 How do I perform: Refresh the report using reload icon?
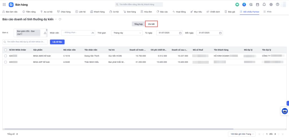click(x=60, y=19)
